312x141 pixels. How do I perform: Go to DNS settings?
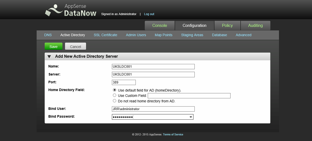[48, 35]
